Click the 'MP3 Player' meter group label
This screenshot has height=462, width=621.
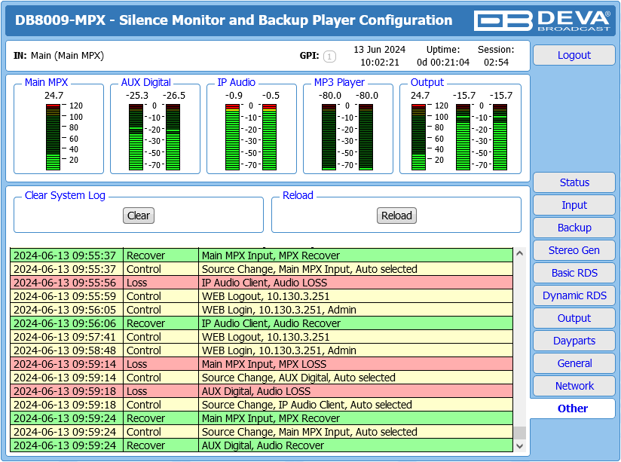[339, 82]
